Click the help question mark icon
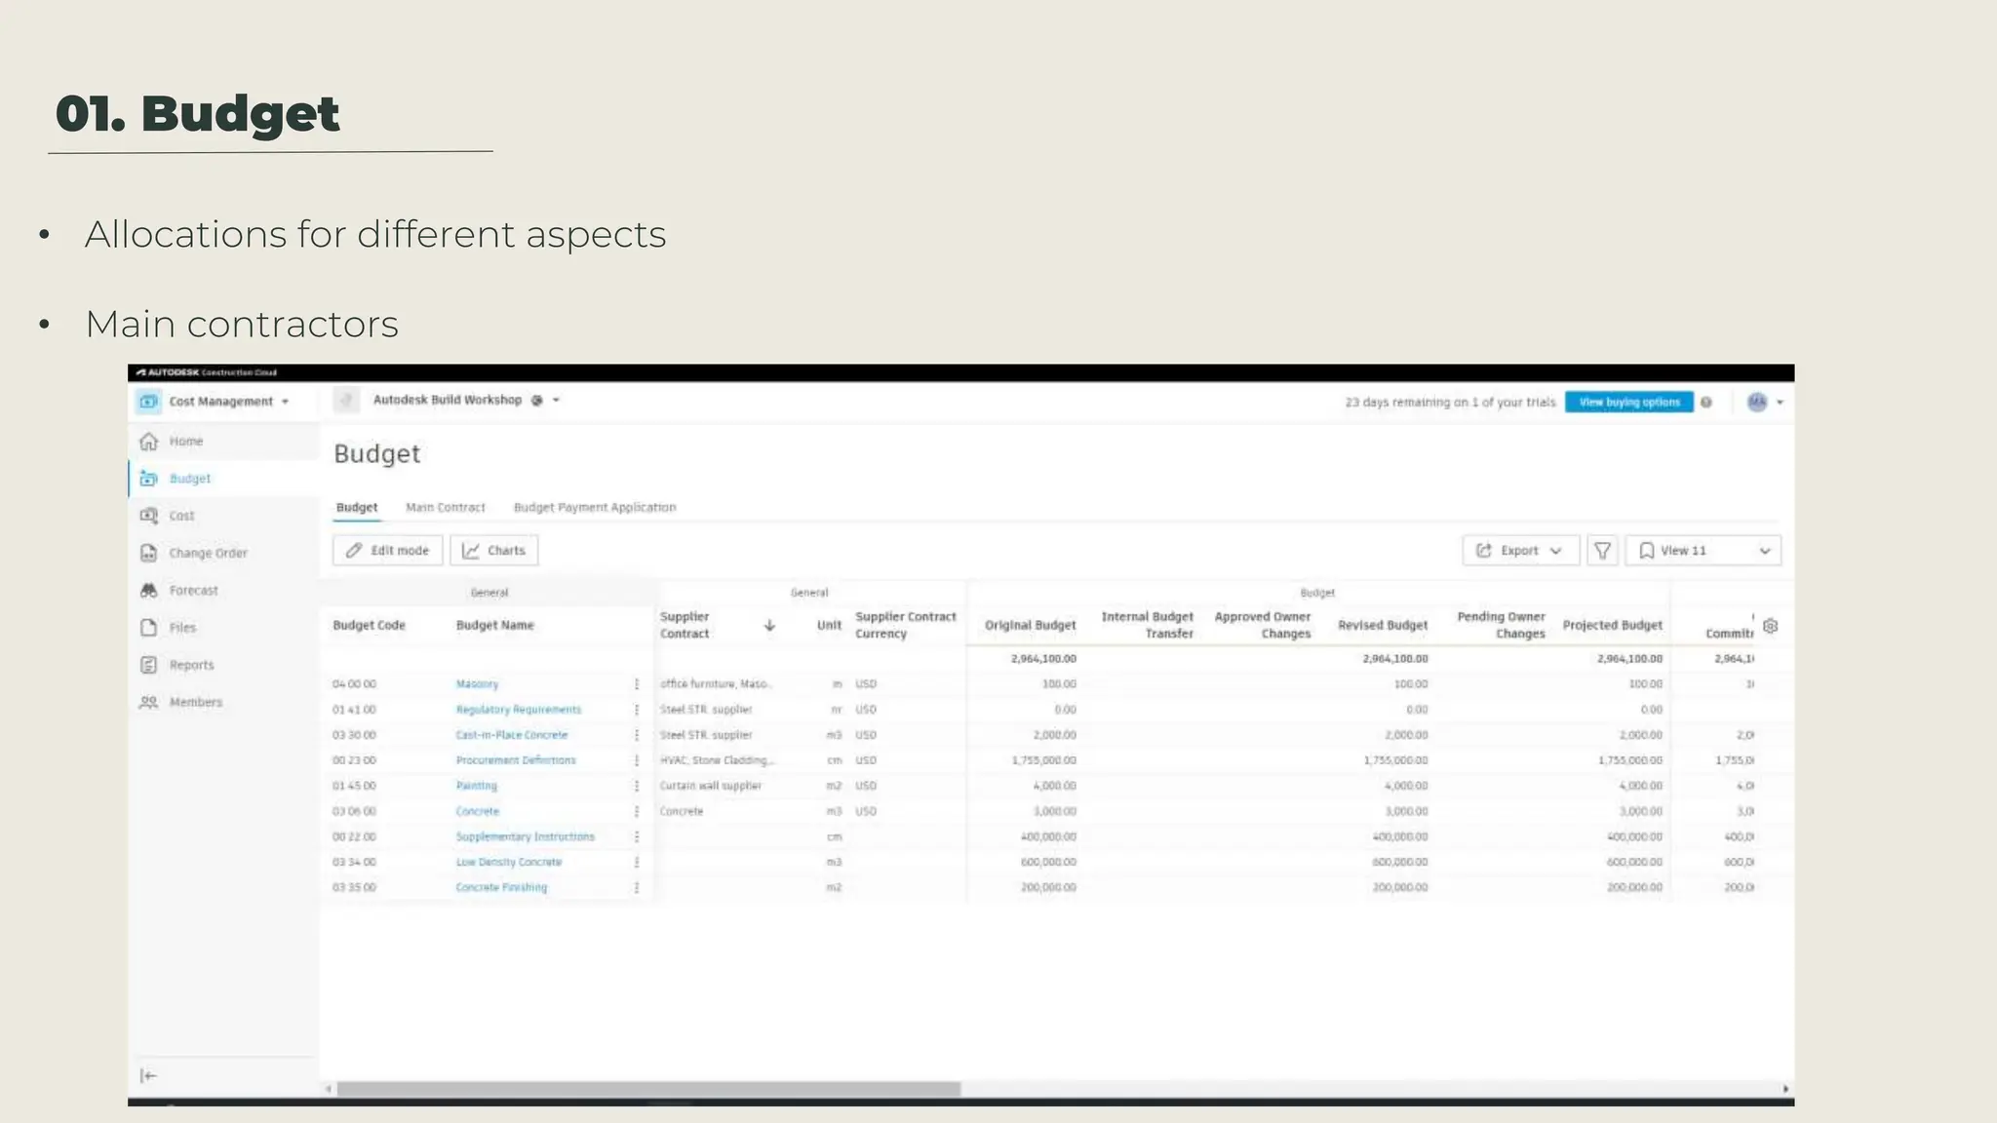The image size is (1997, 1123). pos(1706,403)
